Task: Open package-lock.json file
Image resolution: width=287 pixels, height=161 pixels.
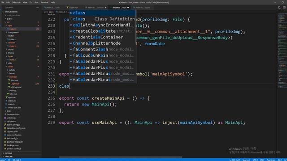Action: point(15,142)
